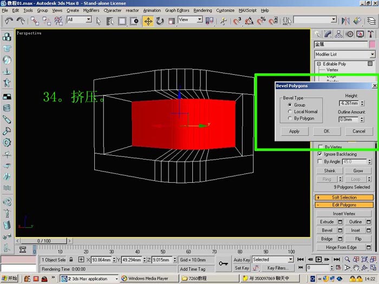The width and height of the screenshot is (379, 284).
Task: Click the Unlink Selection tool
Action: tap(47, 21)
